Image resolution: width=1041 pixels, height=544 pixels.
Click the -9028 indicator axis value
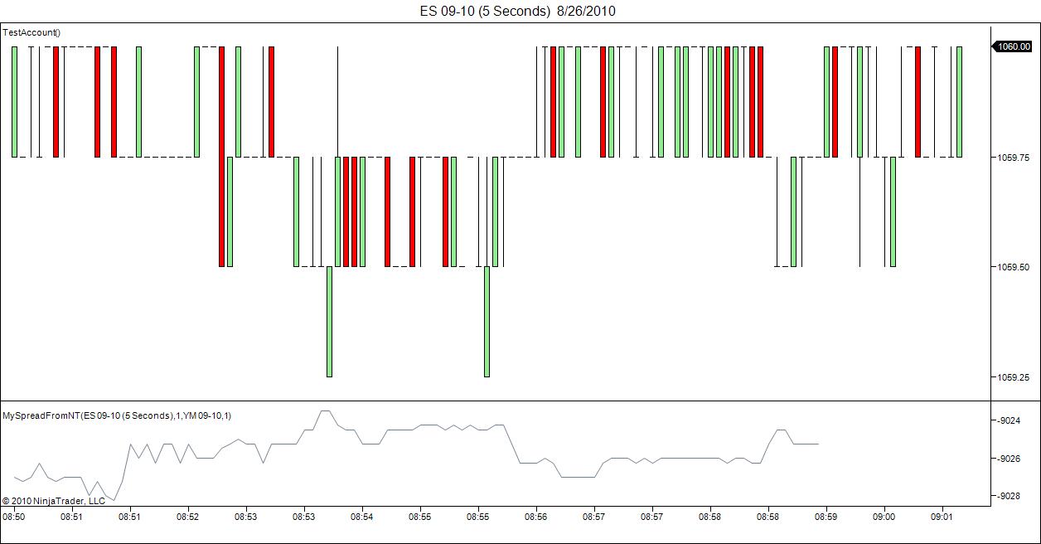pos(1010,496)
